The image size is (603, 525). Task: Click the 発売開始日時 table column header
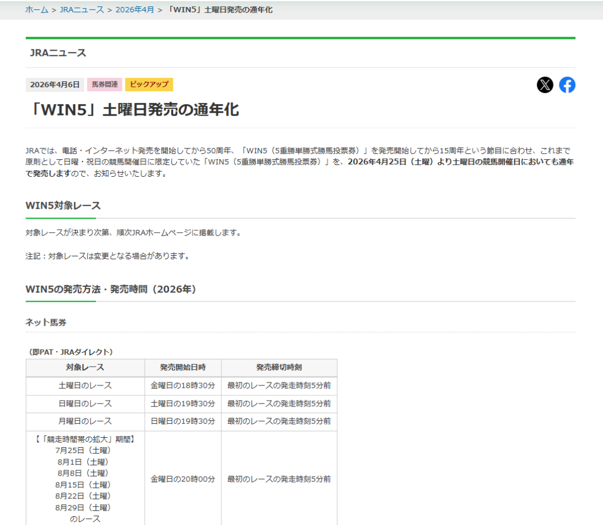pyautogui.click(x=183, y=368)
